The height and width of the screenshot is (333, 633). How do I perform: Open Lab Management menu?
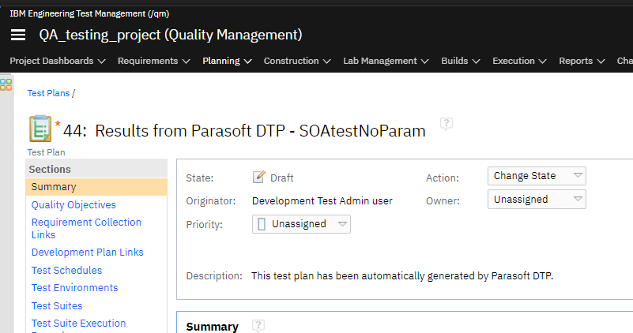point(386,61)
